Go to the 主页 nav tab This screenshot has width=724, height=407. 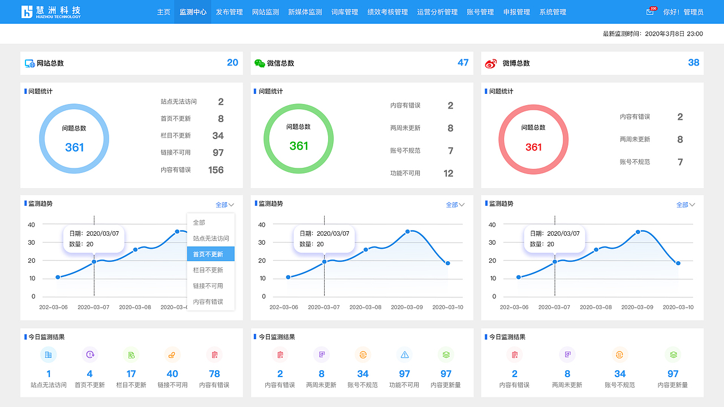click(163, 12)
